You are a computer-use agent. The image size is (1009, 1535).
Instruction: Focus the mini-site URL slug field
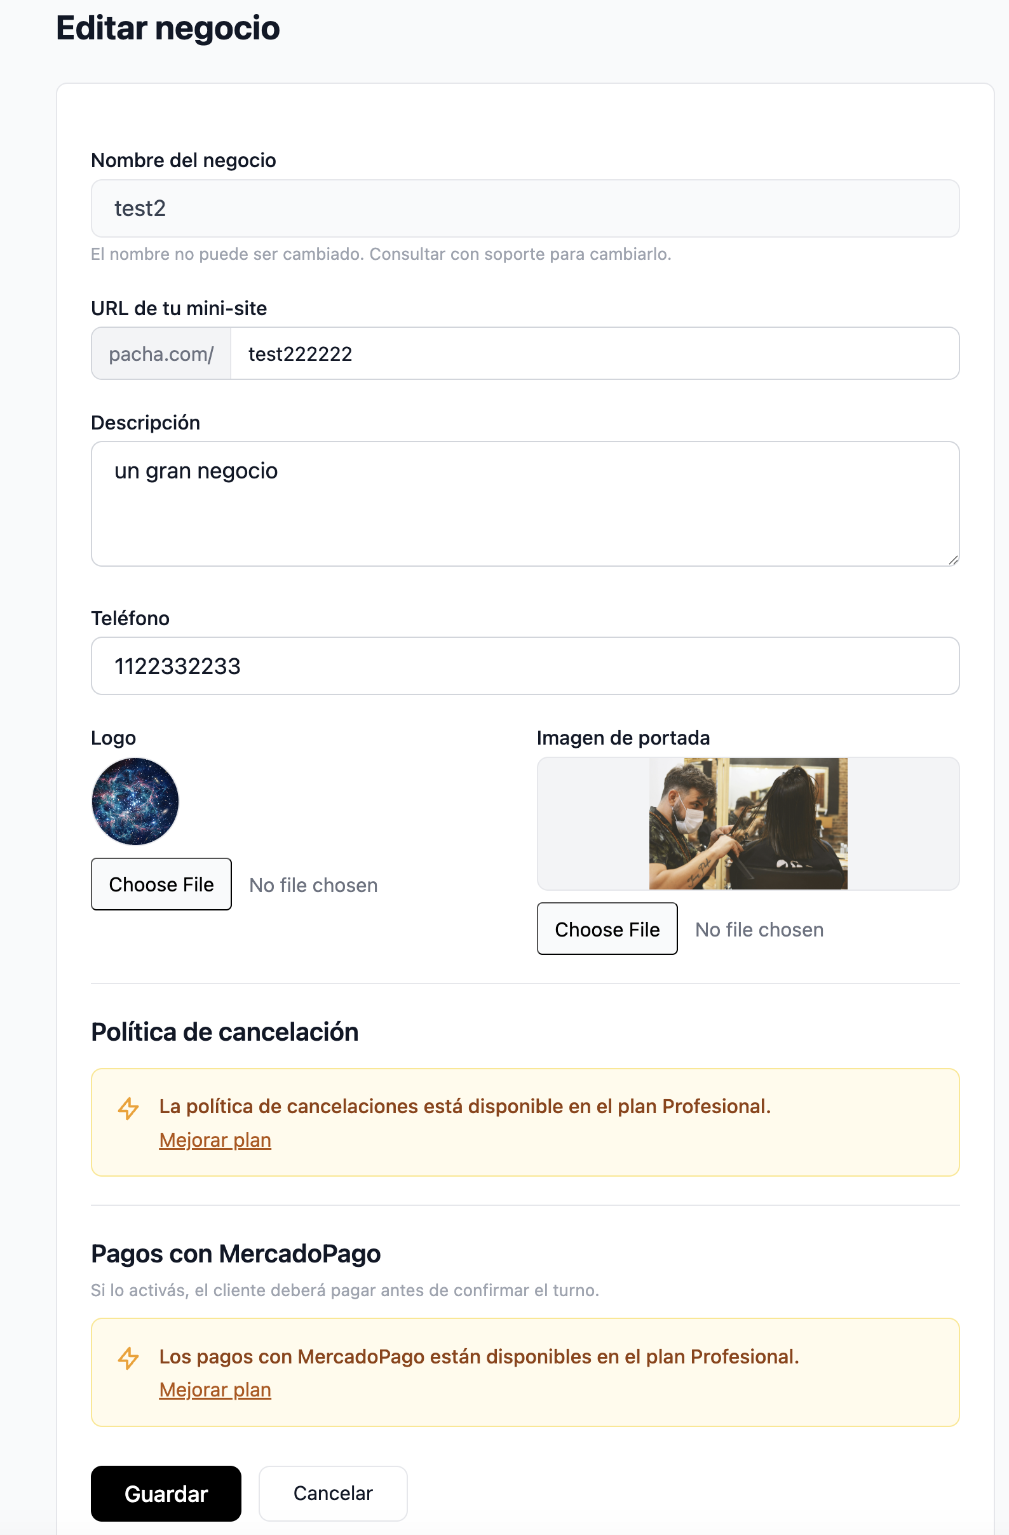click(x=595, y=353)
